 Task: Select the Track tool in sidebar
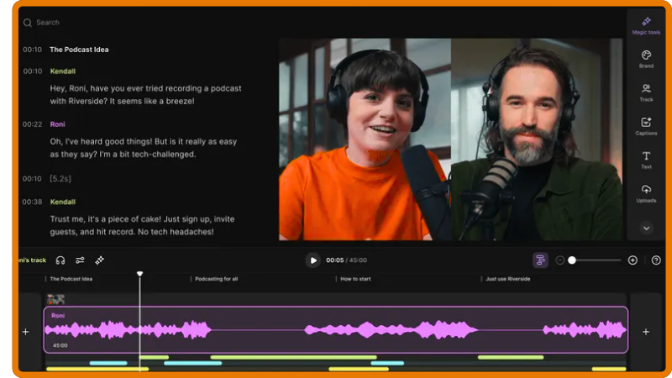[x=646, y=92]
